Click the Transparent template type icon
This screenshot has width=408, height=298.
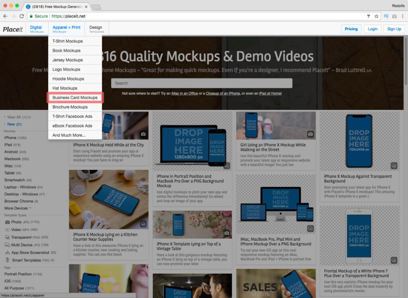click(x=8, y=237)
